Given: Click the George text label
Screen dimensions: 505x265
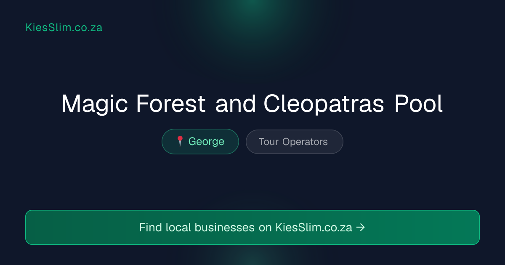Looking at the screenshot, I should (x=206, y=142).
